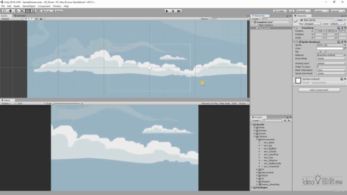Viewport: 347px width, 195px height.
Task: Collapse the Environment folder in Project
Action: tap(257, 140)
